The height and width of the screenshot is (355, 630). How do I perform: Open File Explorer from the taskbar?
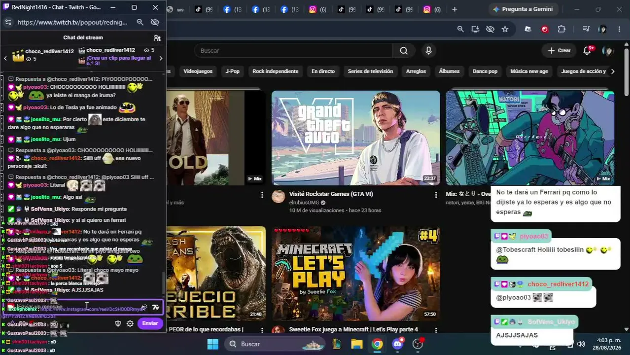pyautogui.click(x=357, y=344)
